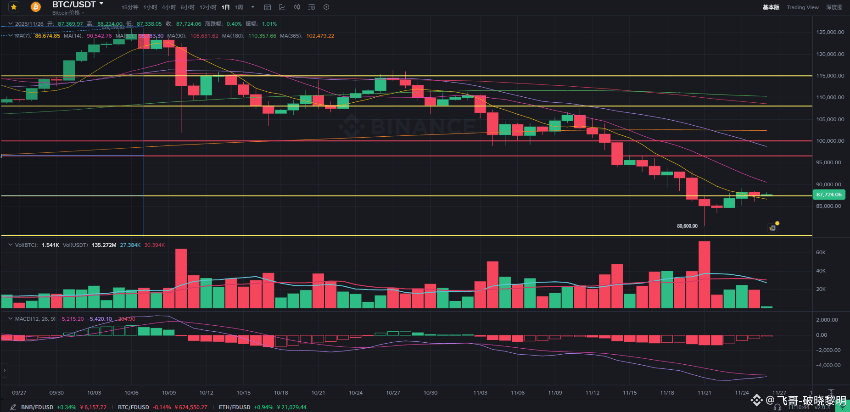Collapse the MA indicator legend chevron
Viewport: 850px width, 412px height.
point(11,35)
